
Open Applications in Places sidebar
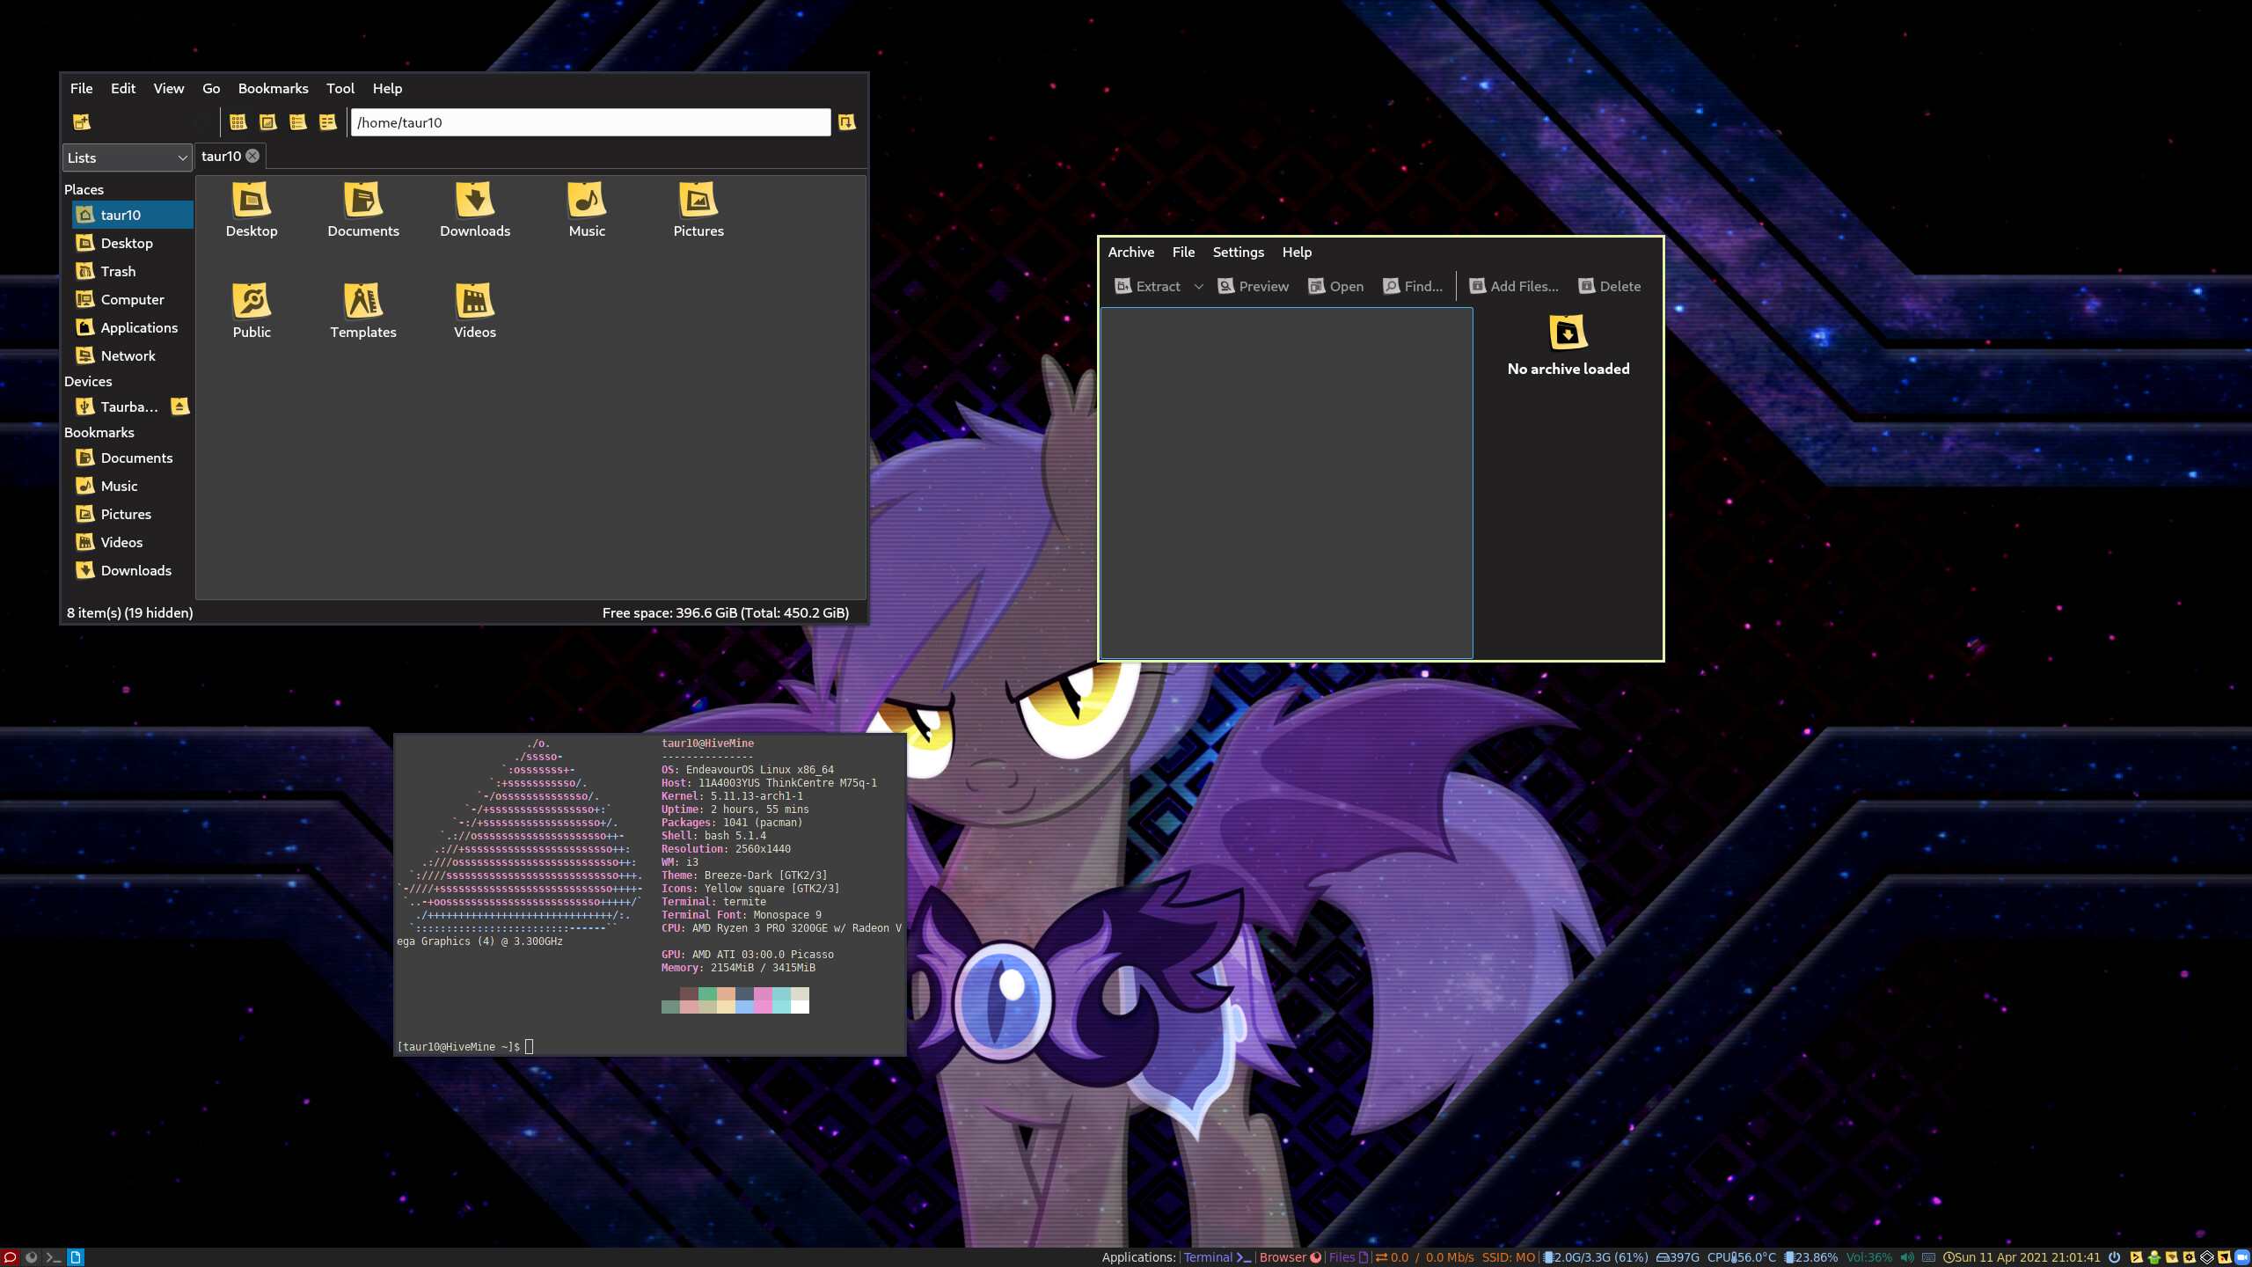[132, 327]
